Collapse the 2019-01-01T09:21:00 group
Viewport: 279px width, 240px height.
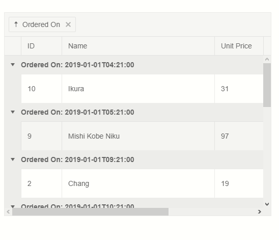coord(13,159)
